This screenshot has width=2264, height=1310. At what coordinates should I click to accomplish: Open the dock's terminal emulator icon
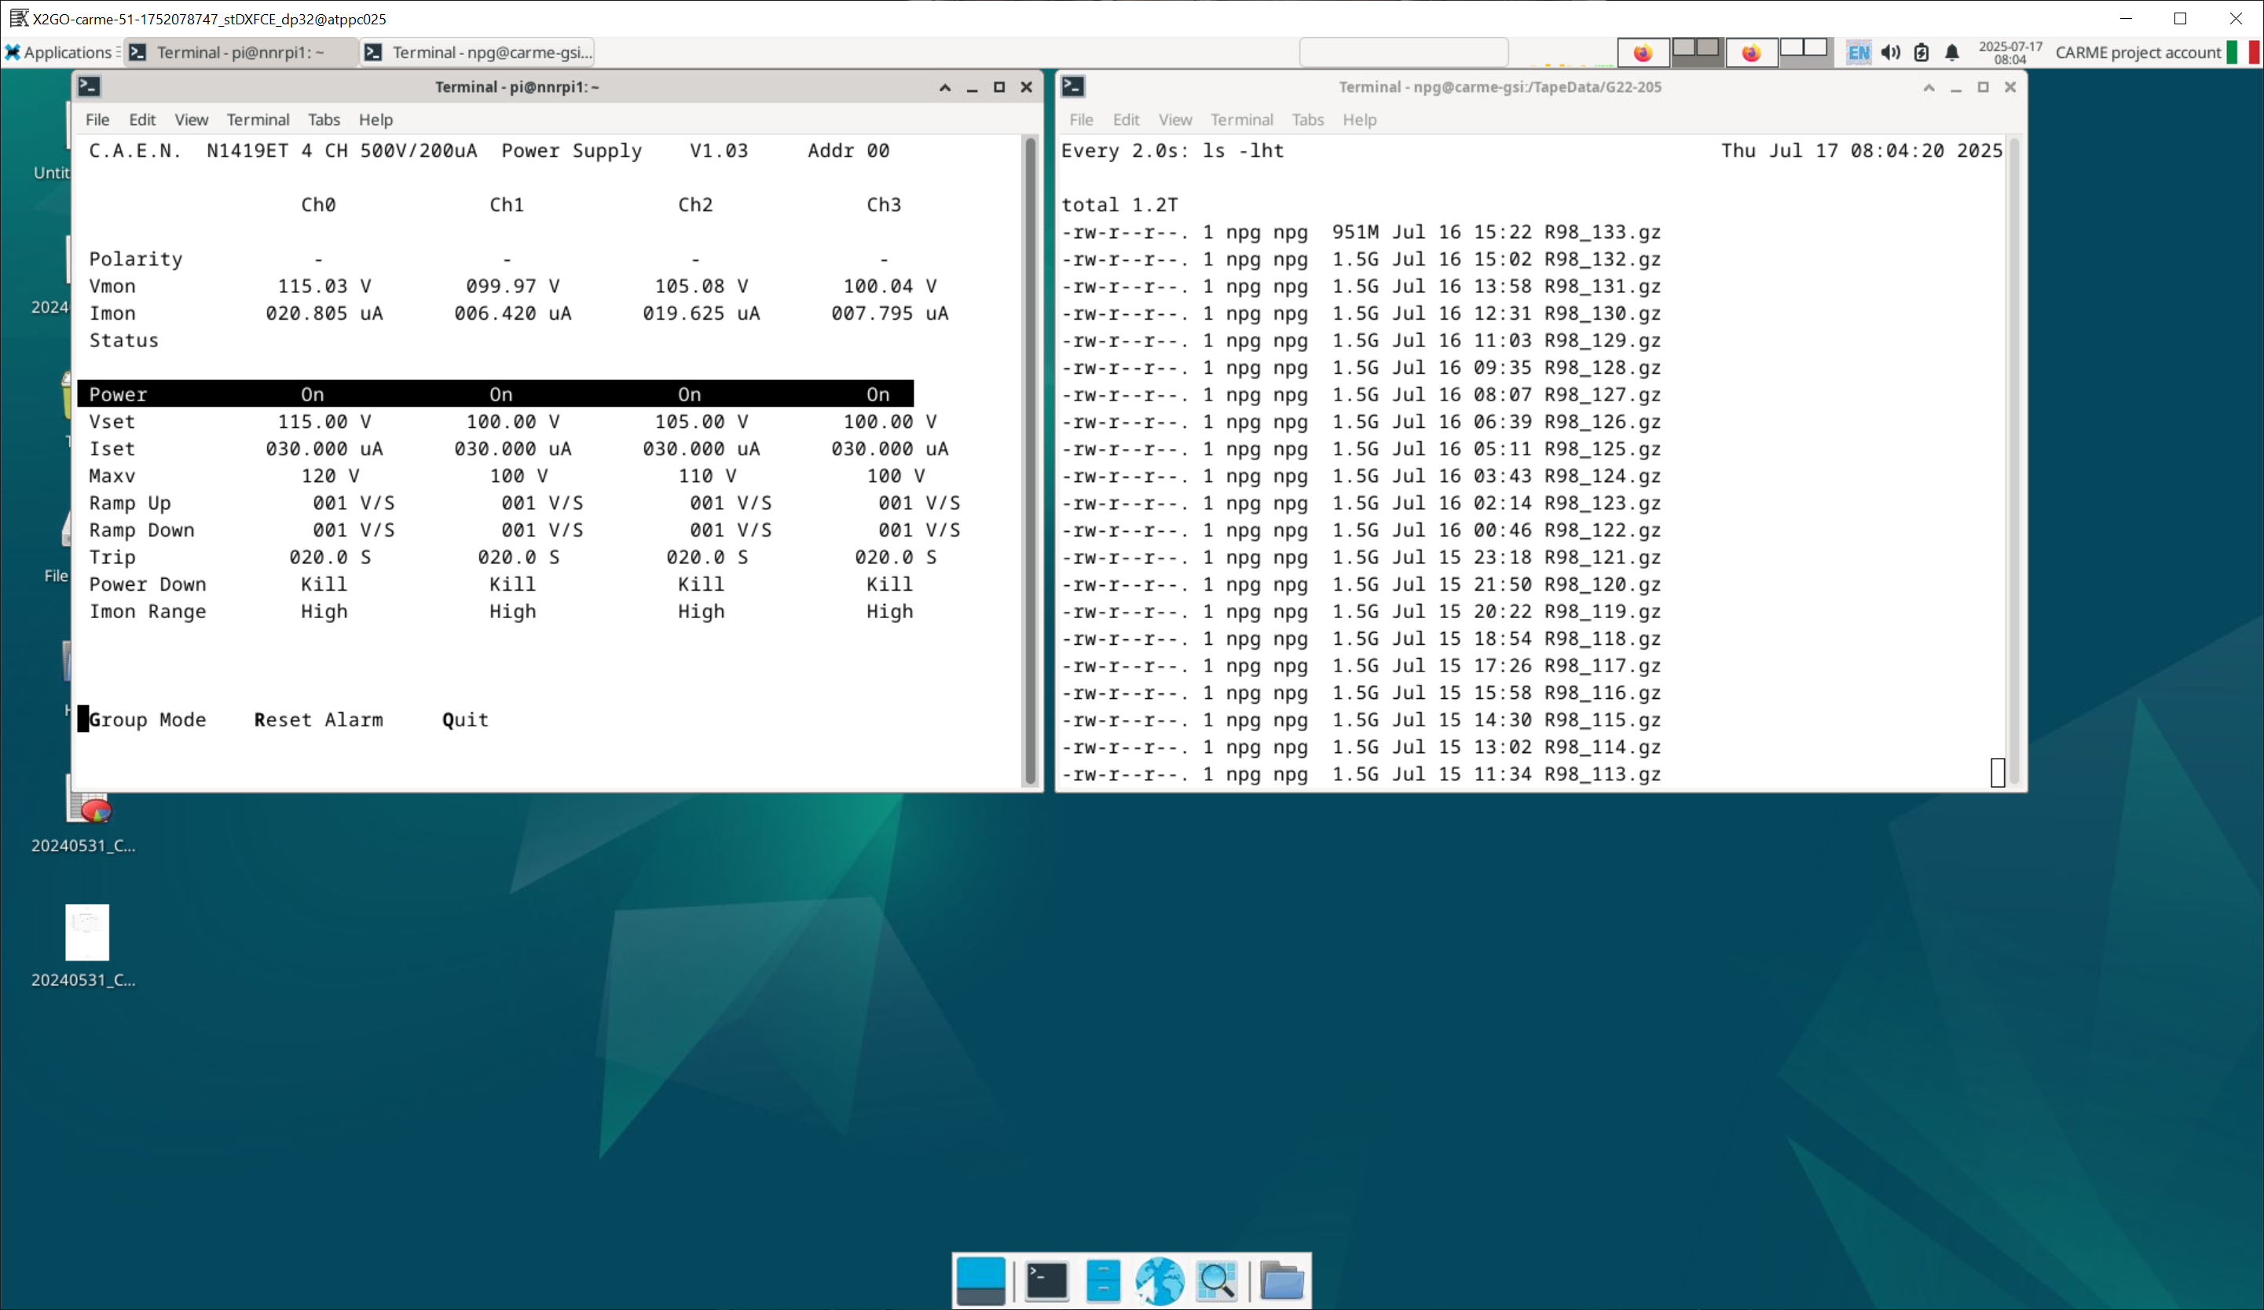click(1046, 1280)
